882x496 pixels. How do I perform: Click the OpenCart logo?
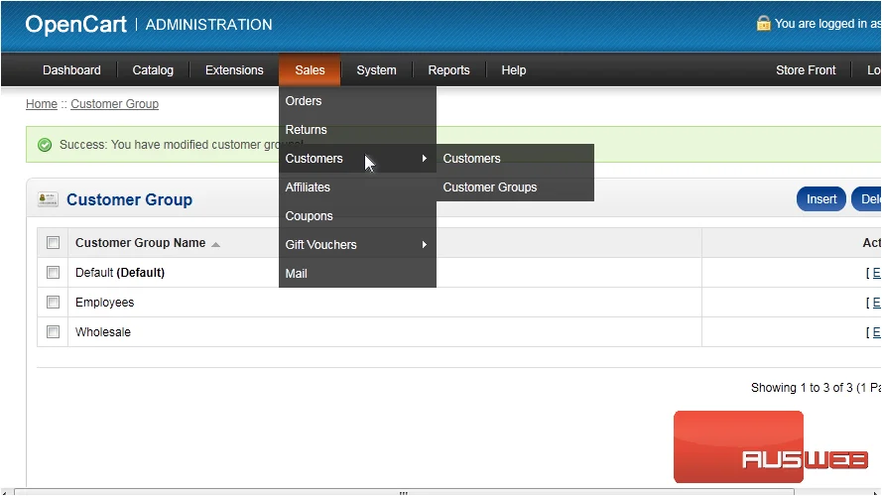(76, 24)
